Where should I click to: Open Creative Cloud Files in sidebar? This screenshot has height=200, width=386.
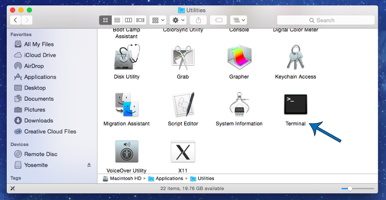point(45,132)
